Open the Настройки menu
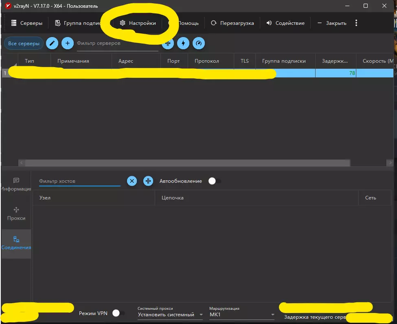The height and width of the screenshot is (324, 397). [x=138, y=23]
